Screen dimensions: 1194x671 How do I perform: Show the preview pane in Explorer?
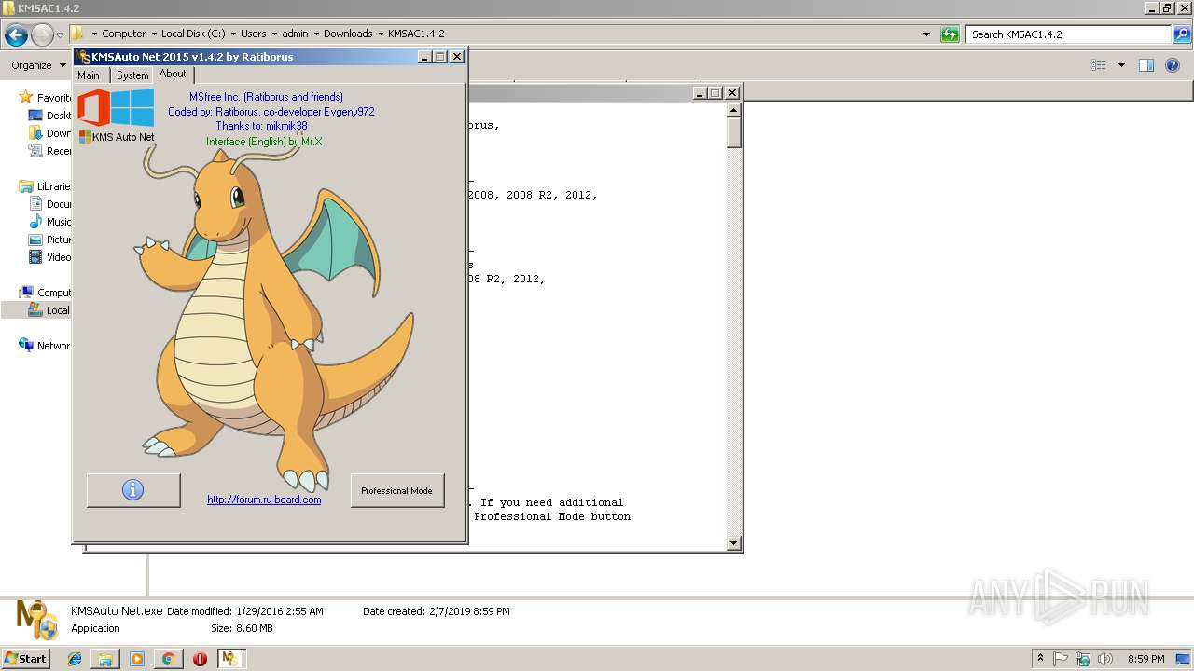coord(1146,65)
